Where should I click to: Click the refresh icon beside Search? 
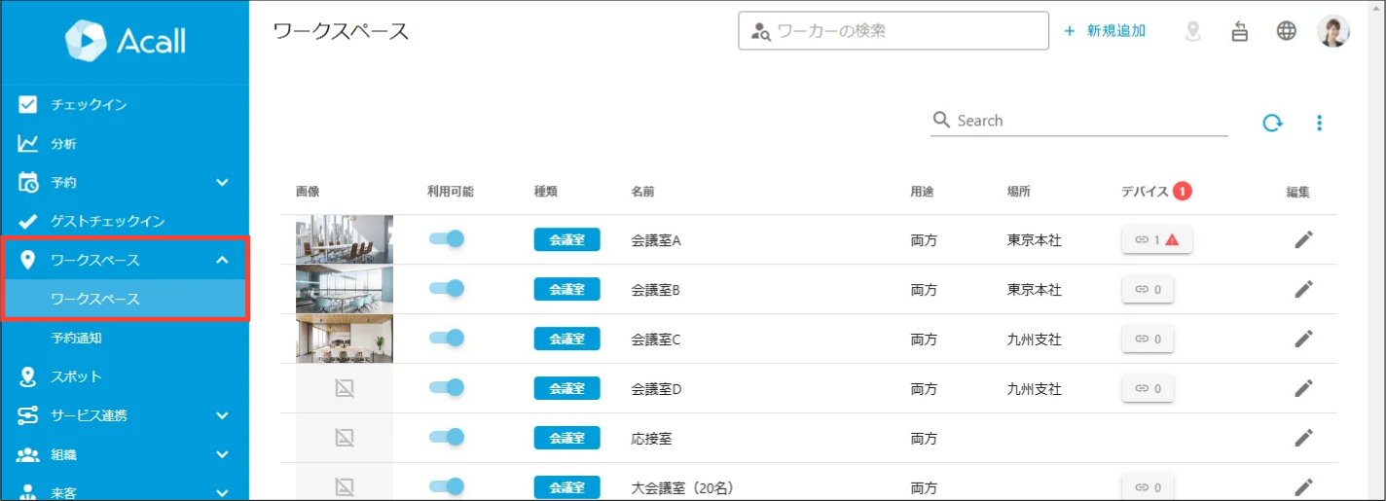pyautogui.click(x=1272, y=123)
